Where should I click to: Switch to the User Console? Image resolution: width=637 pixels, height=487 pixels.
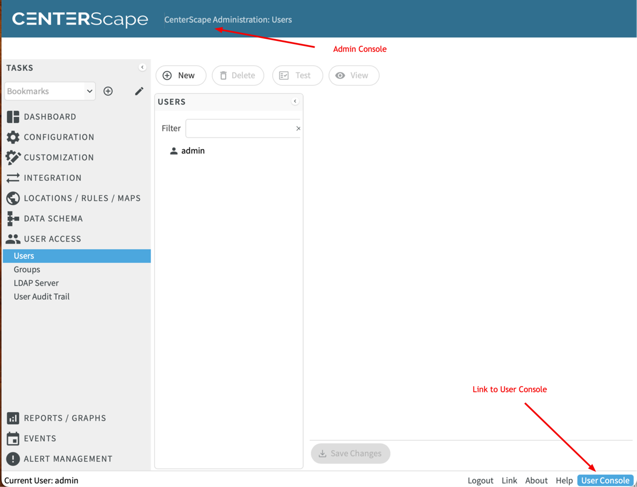(605, 480)
